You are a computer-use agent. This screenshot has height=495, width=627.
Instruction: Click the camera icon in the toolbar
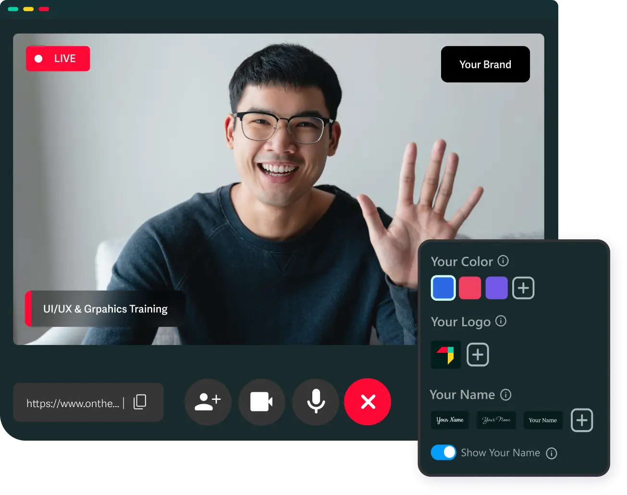click(261, 402)
